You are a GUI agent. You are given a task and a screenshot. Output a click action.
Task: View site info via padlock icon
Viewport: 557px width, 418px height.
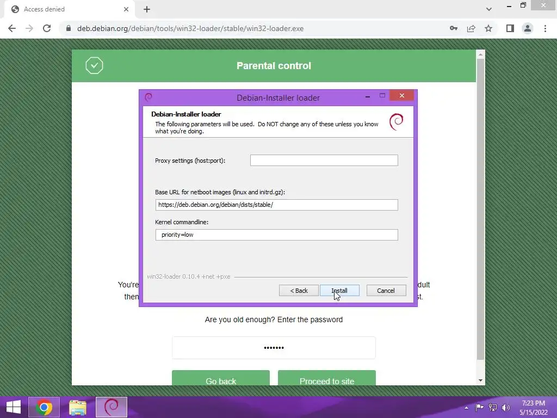pyautogui.click(x=69, y=28)
